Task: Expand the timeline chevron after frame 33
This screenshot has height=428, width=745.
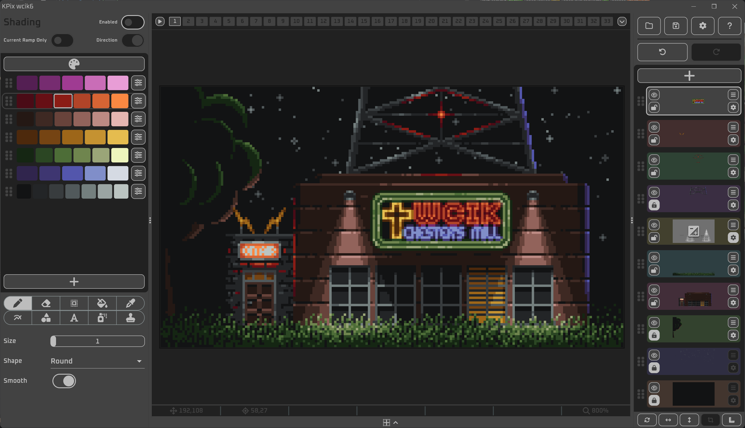Action: coord(622,21)
